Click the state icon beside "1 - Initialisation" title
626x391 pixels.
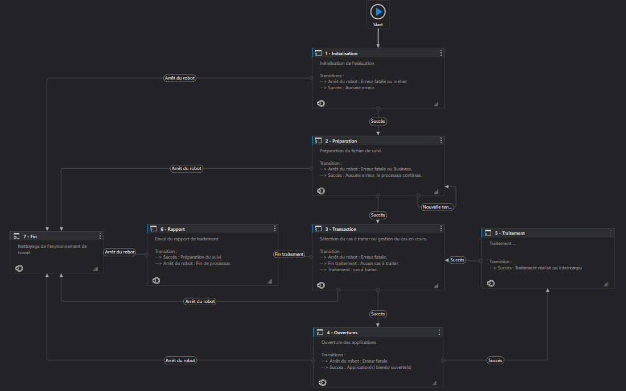click(318, 53)
